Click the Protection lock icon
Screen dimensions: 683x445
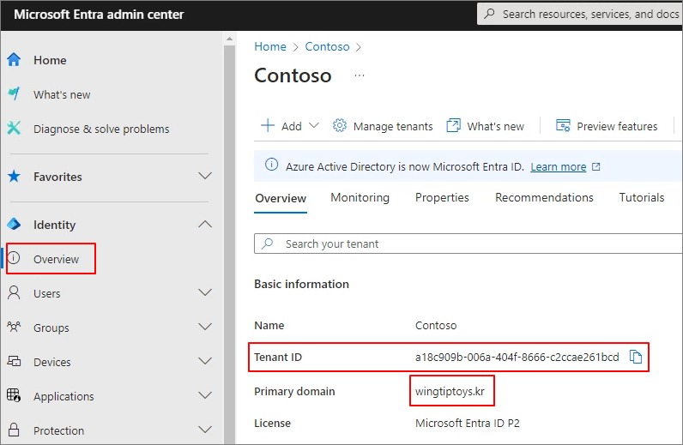(x=14, y=430)
